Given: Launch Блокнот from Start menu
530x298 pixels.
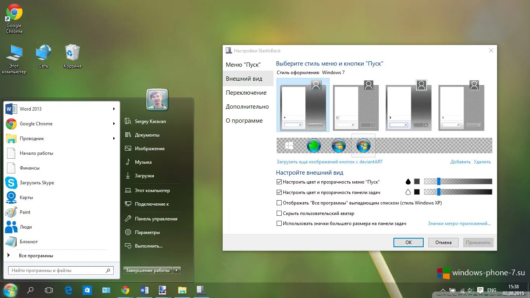Looking at the screenshot, I should tap(62, 242).
